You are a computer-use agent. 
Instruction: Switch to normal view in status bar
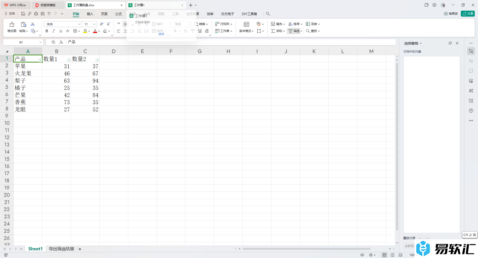385,255
